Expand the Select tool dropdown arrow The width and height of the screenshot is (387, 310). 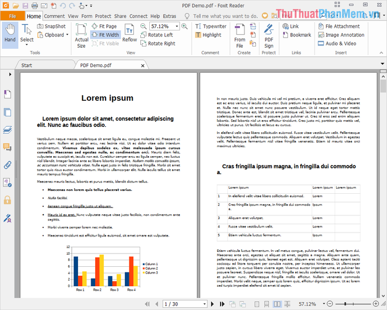[27, 45]
